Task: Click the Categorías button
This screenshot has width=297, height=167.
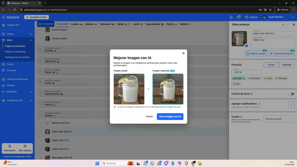Action: coord(46,24)
